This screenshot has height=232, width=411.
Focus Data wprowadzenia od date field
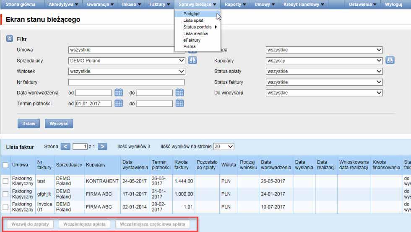click(94, 93)
